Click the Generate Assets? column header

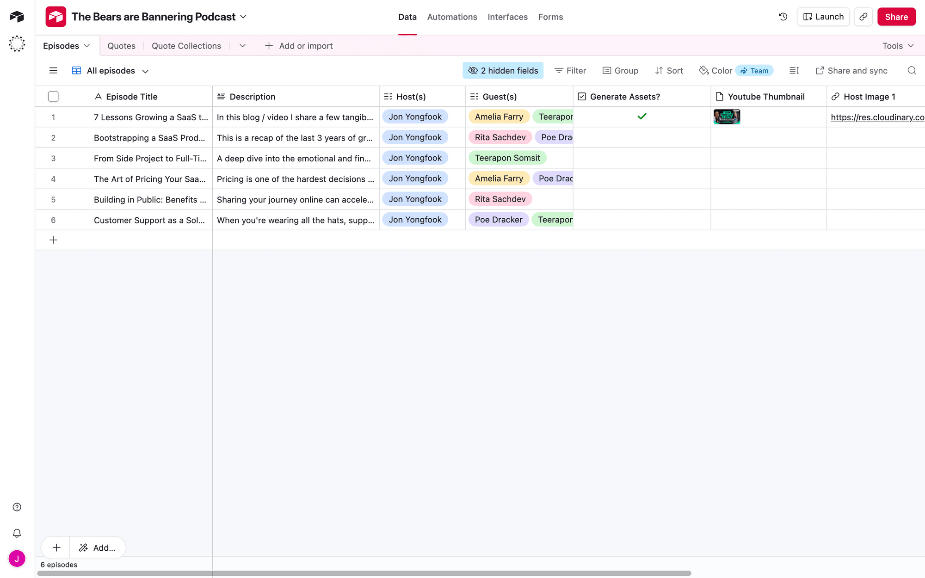(642, 96)
